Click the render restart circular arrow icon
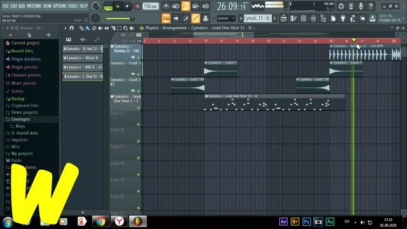The image size is (407, 229). pos(341,6)
